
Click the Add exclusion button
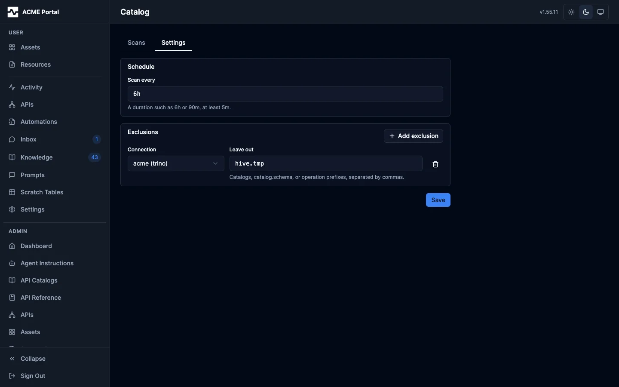click(414, 136)
